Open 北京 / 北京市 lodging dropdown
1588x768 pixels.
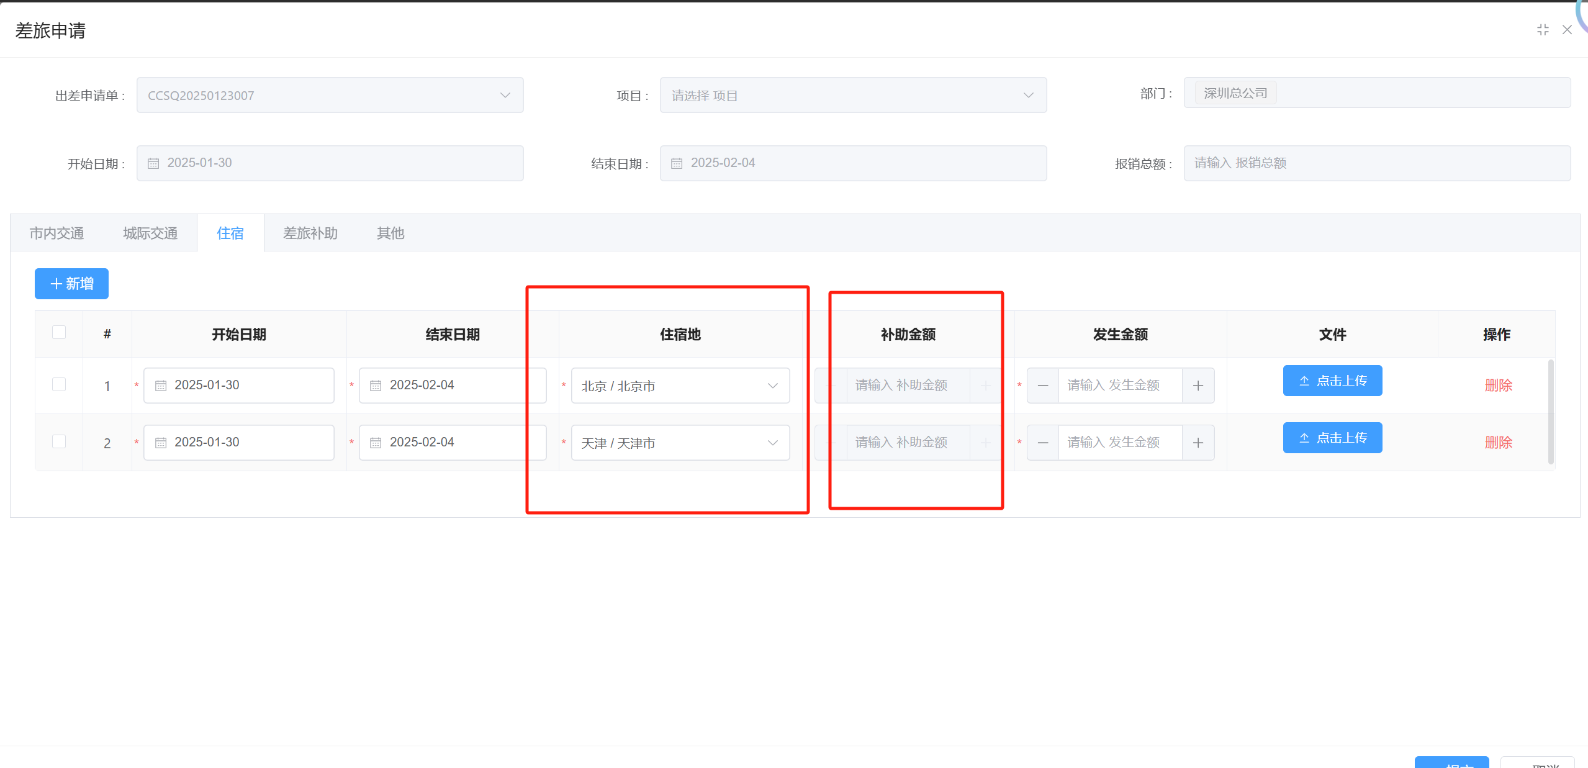click(680, 386)
